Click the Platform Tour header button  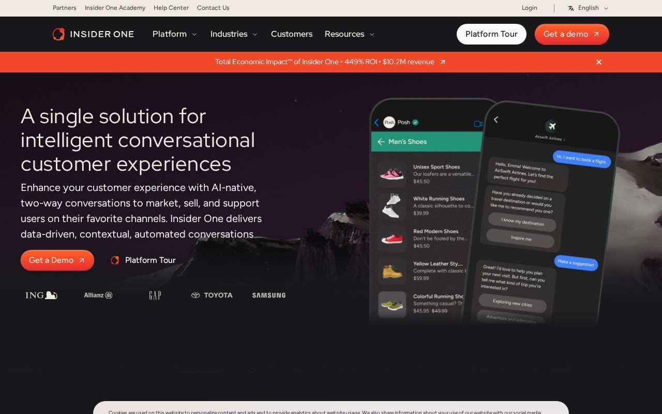click(491, 34)
